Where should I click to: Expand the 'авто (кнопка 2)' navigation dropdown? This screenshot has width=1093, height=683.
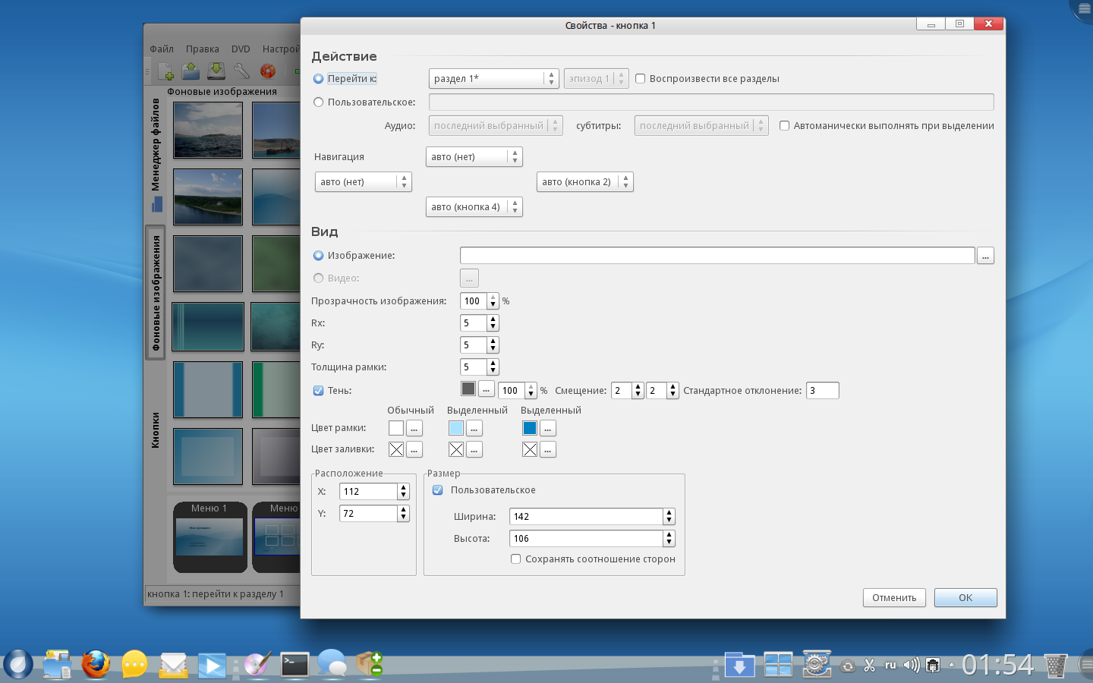584,182
